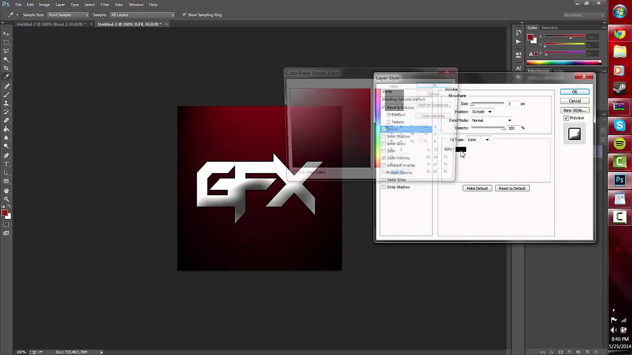632x355 pixels.
Task: Select the Eraser tool
Action: [x=6, y=120]
